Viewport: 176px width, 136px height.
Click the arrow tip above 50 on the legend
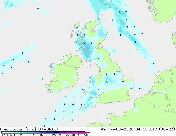coord(88,132)
